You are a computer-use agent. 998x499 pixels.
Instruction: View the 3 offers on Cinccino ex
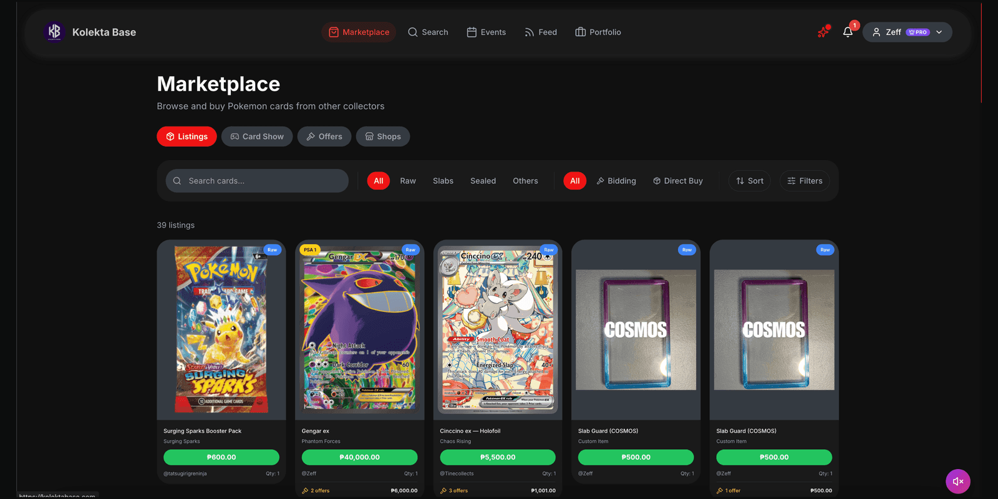pos(454,490)
